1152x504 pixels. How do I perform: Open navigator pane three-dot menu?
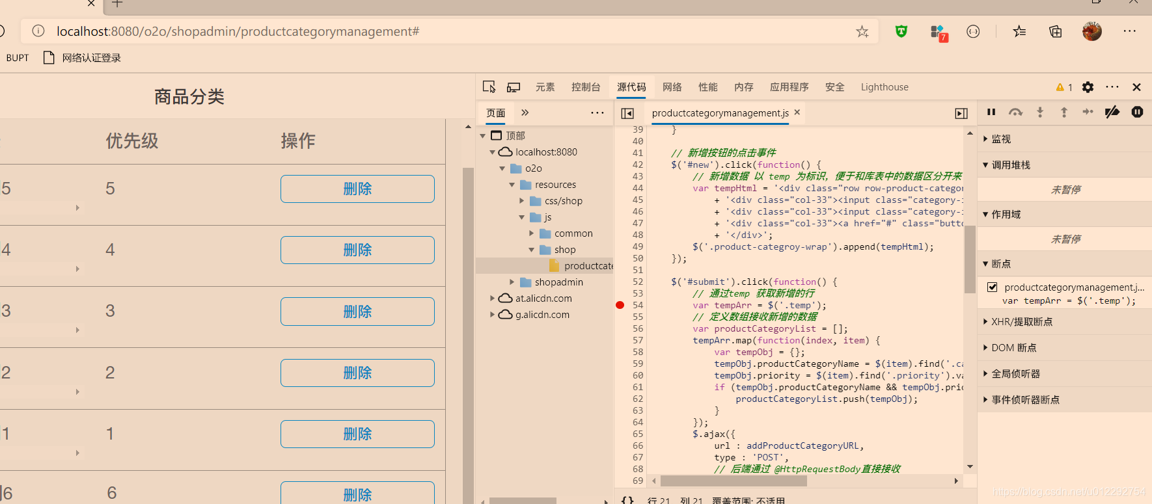pos(597,113)
